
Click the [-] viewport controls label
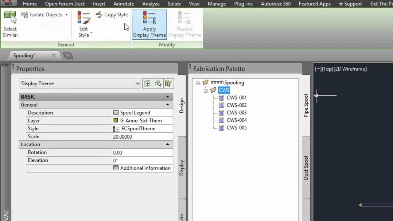[x=318, y=69]
